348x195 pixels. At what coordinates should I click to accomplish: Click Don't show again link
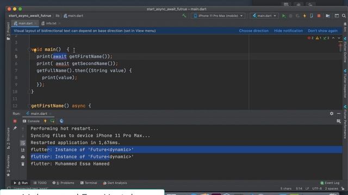[322, 31]
